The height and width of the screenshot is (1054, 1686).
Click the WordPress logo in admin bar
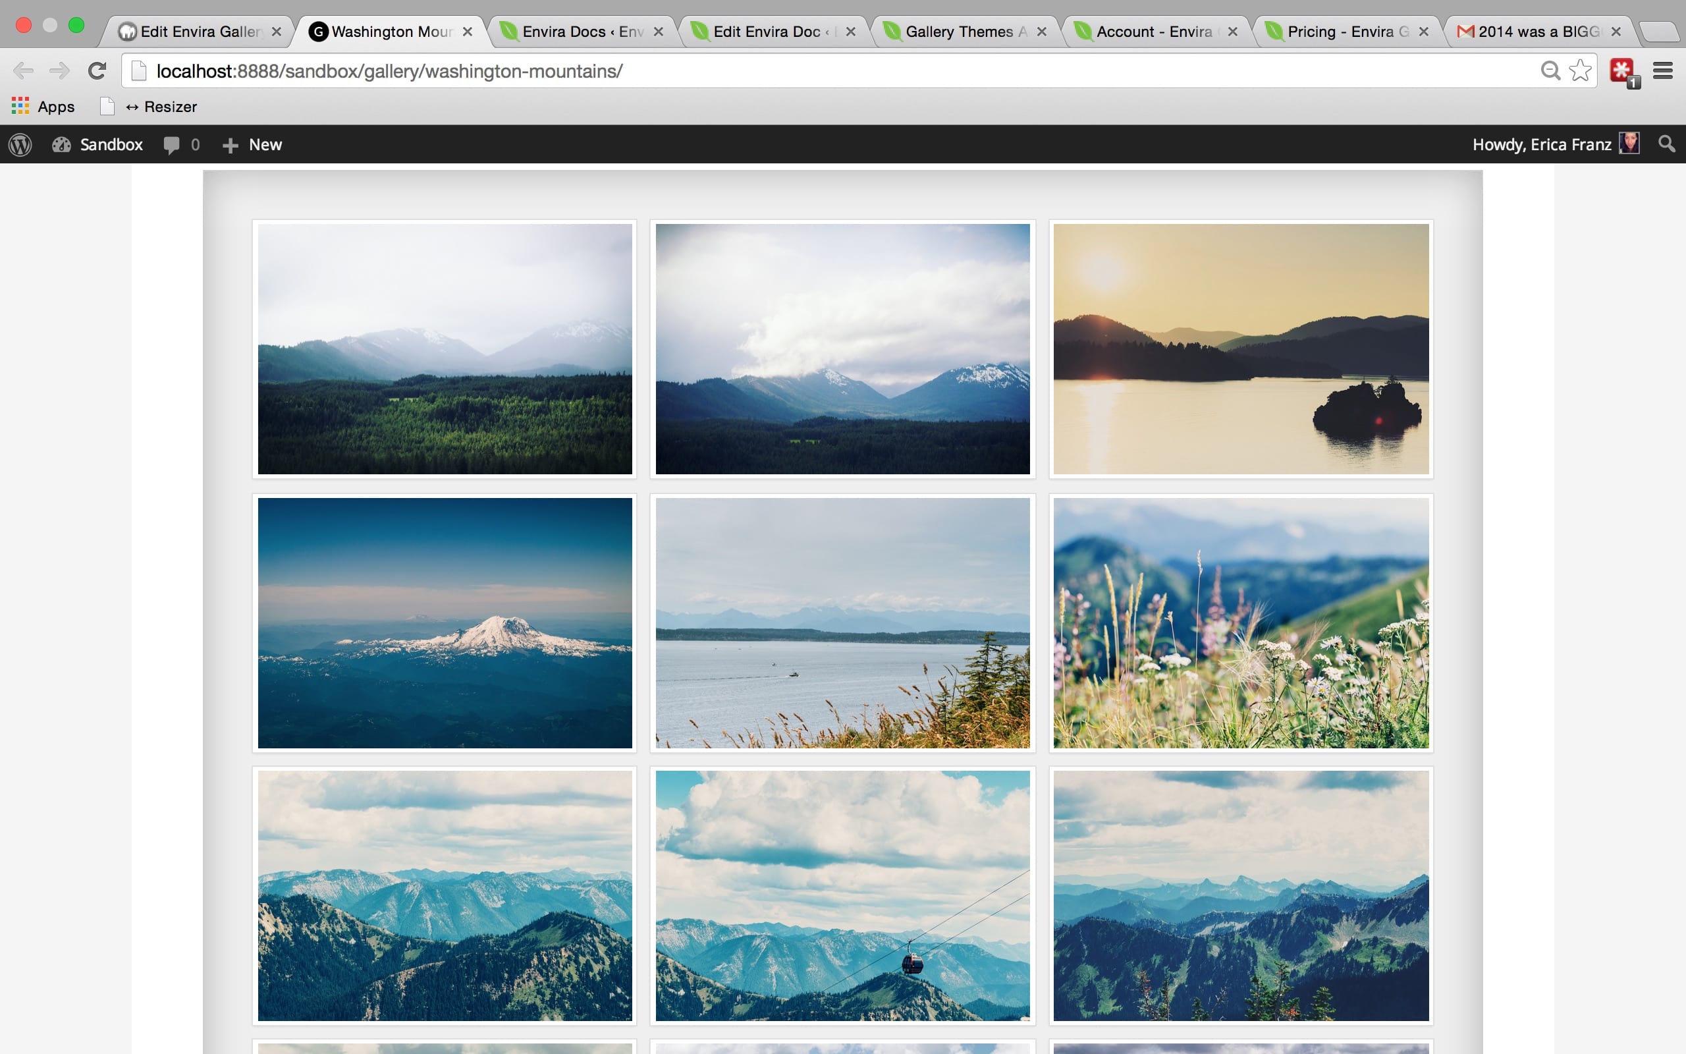[20, 144]
